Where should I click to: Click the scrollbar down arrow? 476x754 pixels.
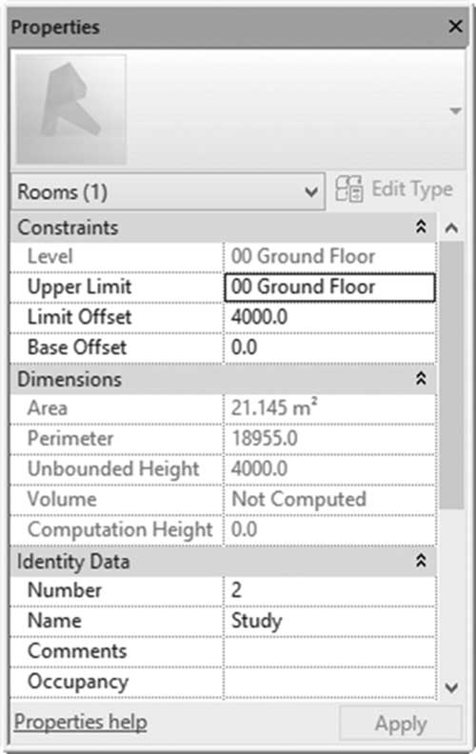(x=451, y=687)
